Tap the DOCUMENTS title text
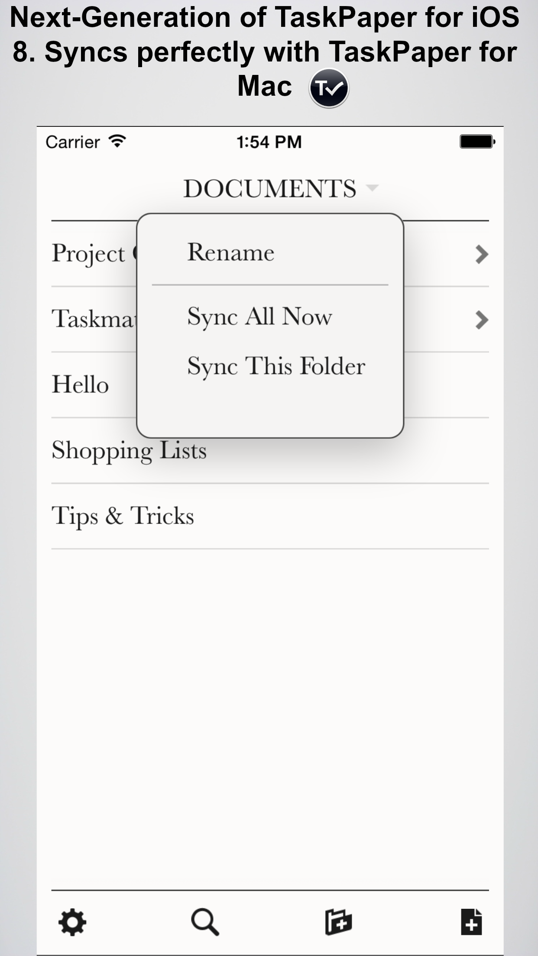 pos(269,188)
